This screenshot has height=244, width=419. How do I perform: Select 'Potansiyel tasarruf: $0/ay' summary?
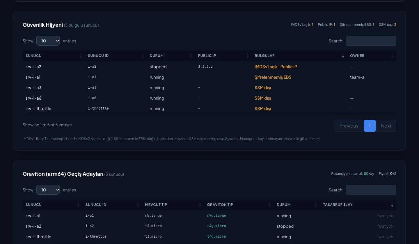click(353, 174)
